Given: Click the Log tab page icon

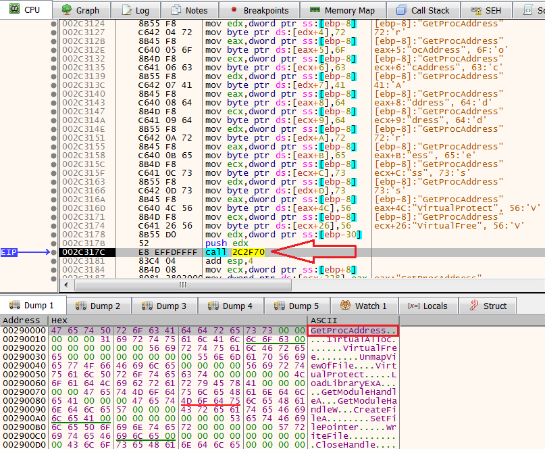Looking at the screenshot, I should [127, 10].
